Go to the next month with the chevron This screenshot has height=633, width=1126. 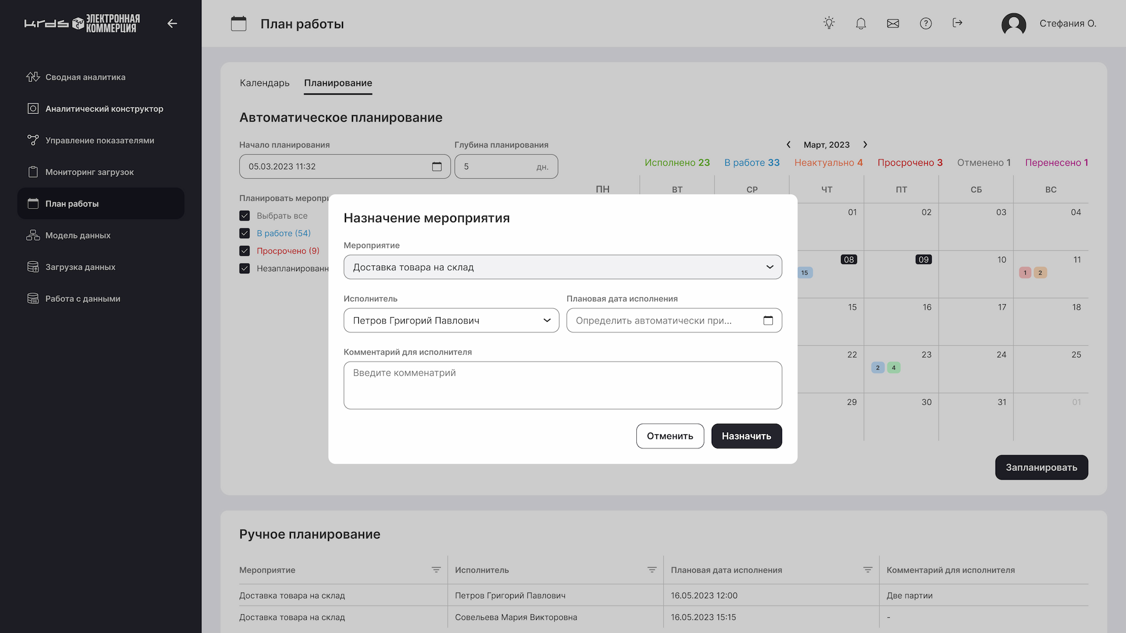[866, 144]
